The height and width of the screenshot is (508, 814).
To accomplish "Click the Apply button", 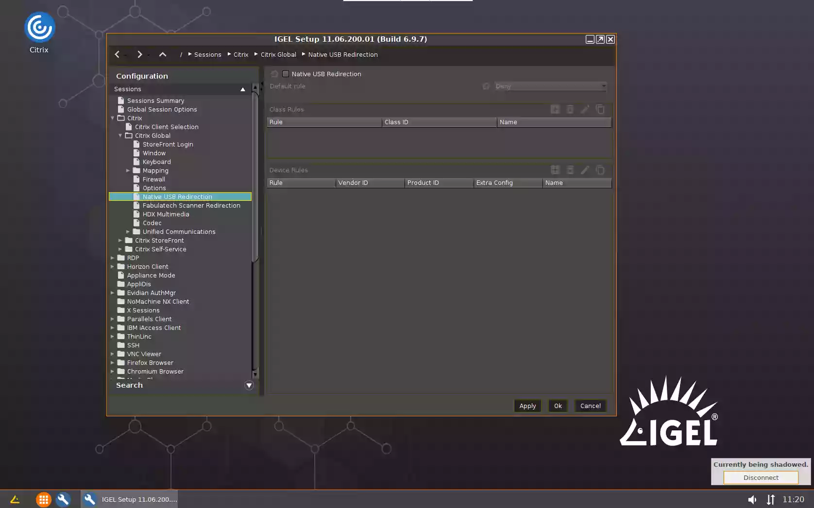I will click(x=527, y=406).
